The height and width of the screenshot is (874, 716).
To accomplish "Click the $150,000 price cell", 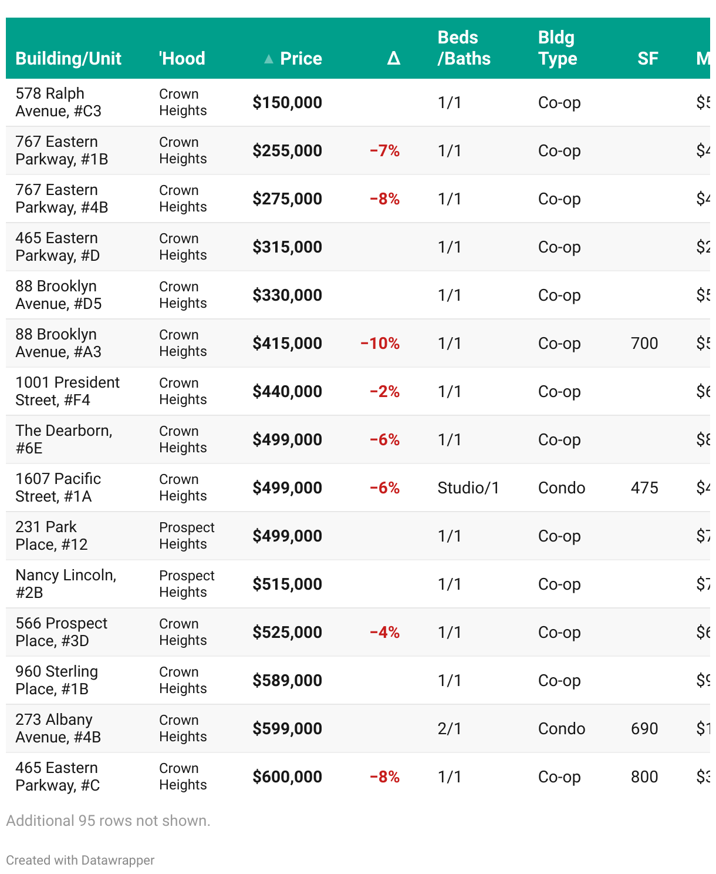I will (287, 103).
